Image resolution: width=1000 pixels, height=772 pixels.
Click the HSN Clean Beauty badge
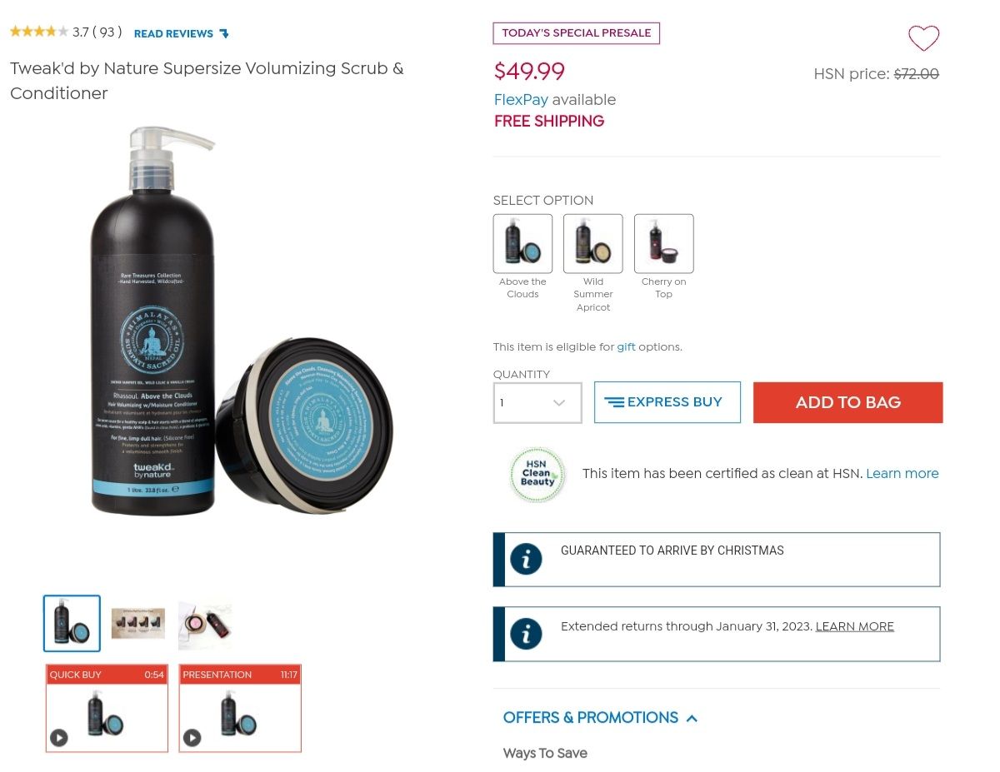537,475
